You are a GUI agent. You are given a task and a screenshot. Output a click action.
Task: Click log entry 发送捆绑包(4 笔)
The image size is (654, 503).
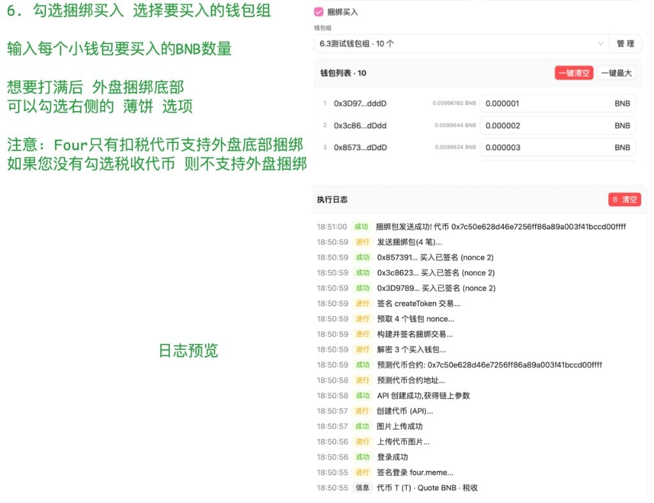(409, 242)
